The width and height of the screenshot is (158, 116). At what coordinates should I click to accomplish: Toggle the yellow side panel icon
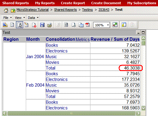coord(124,25)
